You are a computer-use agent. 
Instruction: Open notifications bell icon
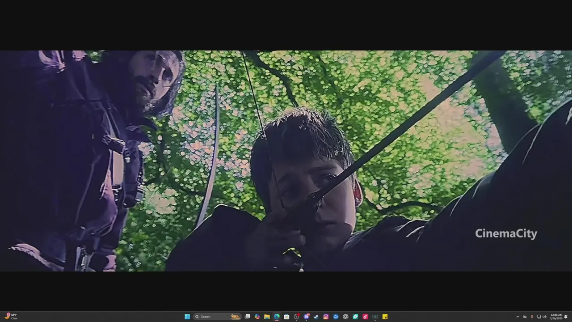click(566, 317)
